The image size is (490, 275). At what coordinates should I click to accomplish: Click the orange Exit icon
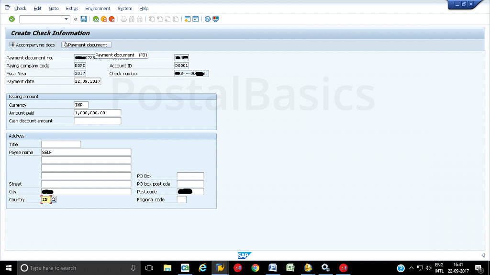tap(103, 19)
